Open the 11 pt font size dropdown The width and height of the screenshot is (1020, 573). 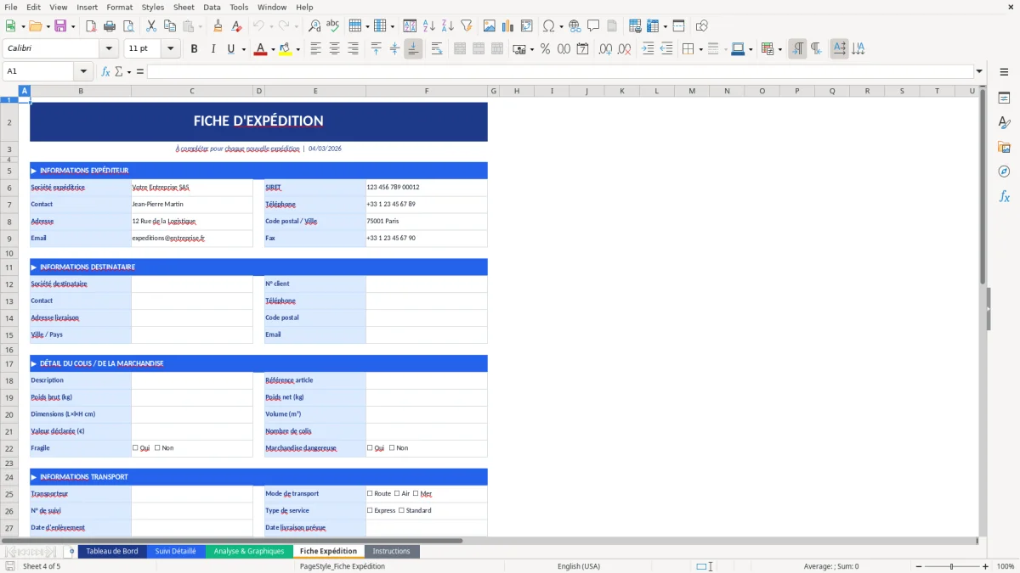tap(170, 48)
